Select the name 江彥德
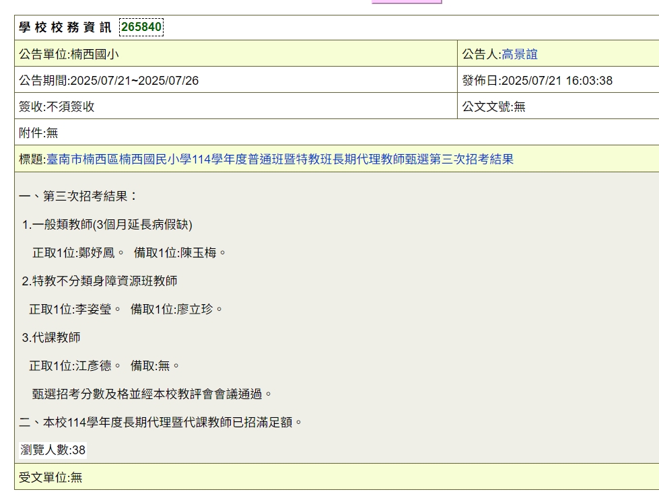659x500 pixels. pos(94,365)
